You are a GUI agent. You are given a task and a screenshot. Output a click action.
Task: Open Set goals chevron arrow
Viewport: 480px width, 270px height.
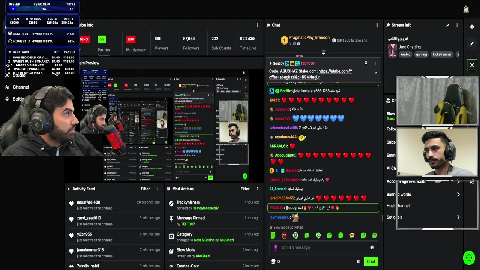pyautogui.click(x=458, y=217)
